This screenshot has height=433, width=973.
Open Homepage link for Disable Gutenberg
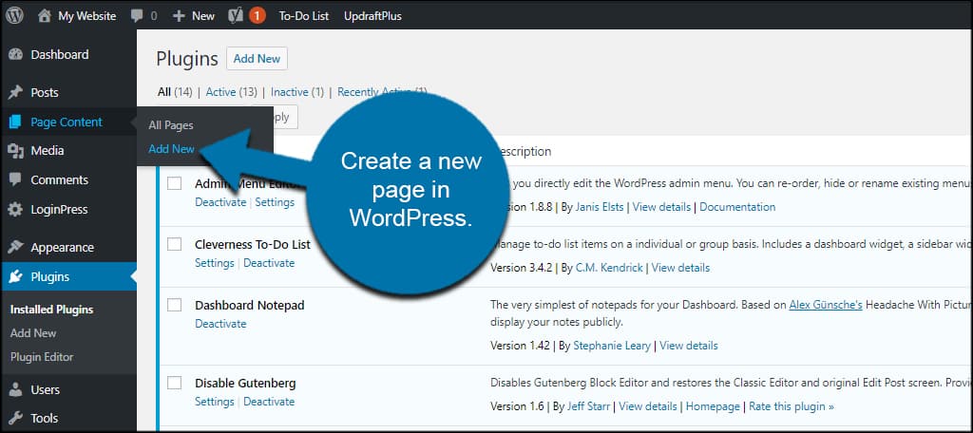point(713,406)
